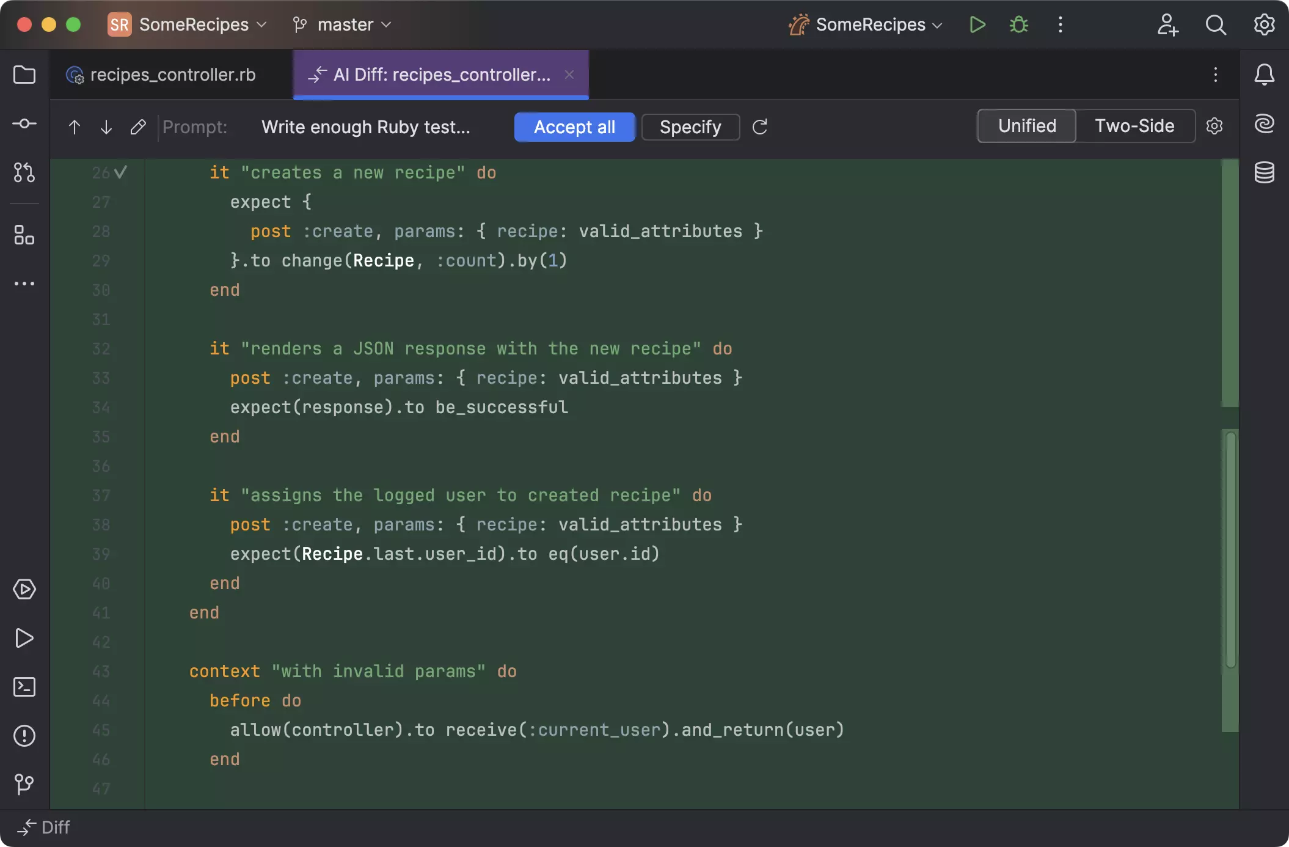This screenshot has width=1289, height=847.
Task: Open the Terminal tool window
Action: pos(24,687)
